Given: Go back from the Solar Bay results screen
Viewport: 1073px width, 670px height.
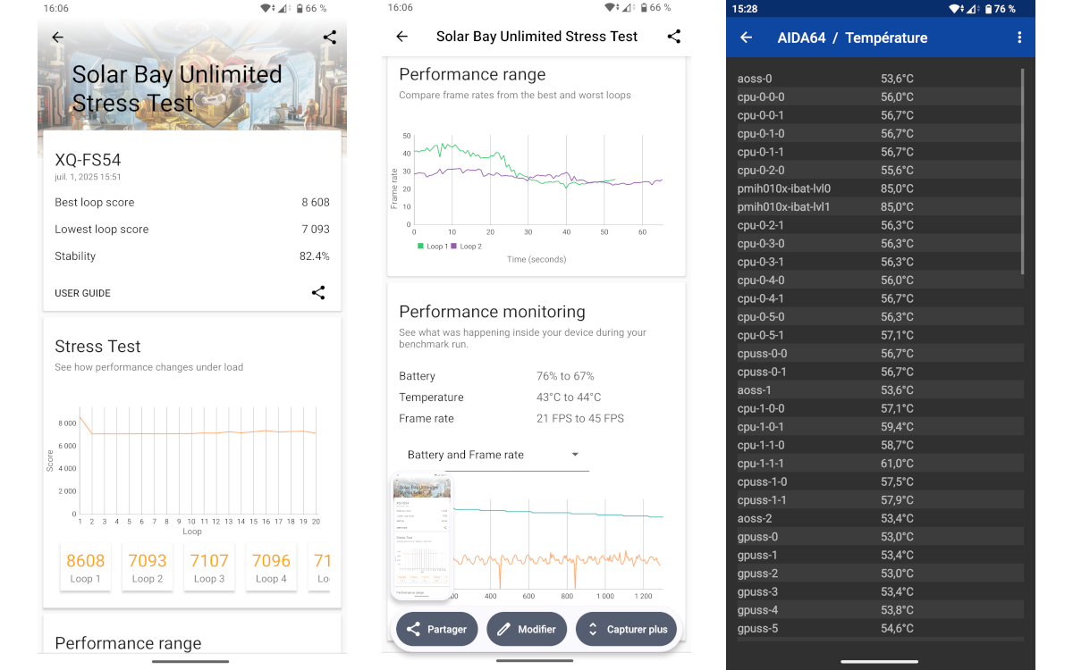Looking at the screenshot, I should [x=57, y=38].
